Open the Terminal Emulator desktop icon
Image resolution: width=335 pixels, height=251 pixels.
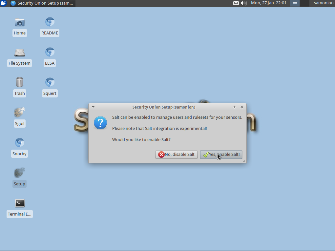[20, 203]
